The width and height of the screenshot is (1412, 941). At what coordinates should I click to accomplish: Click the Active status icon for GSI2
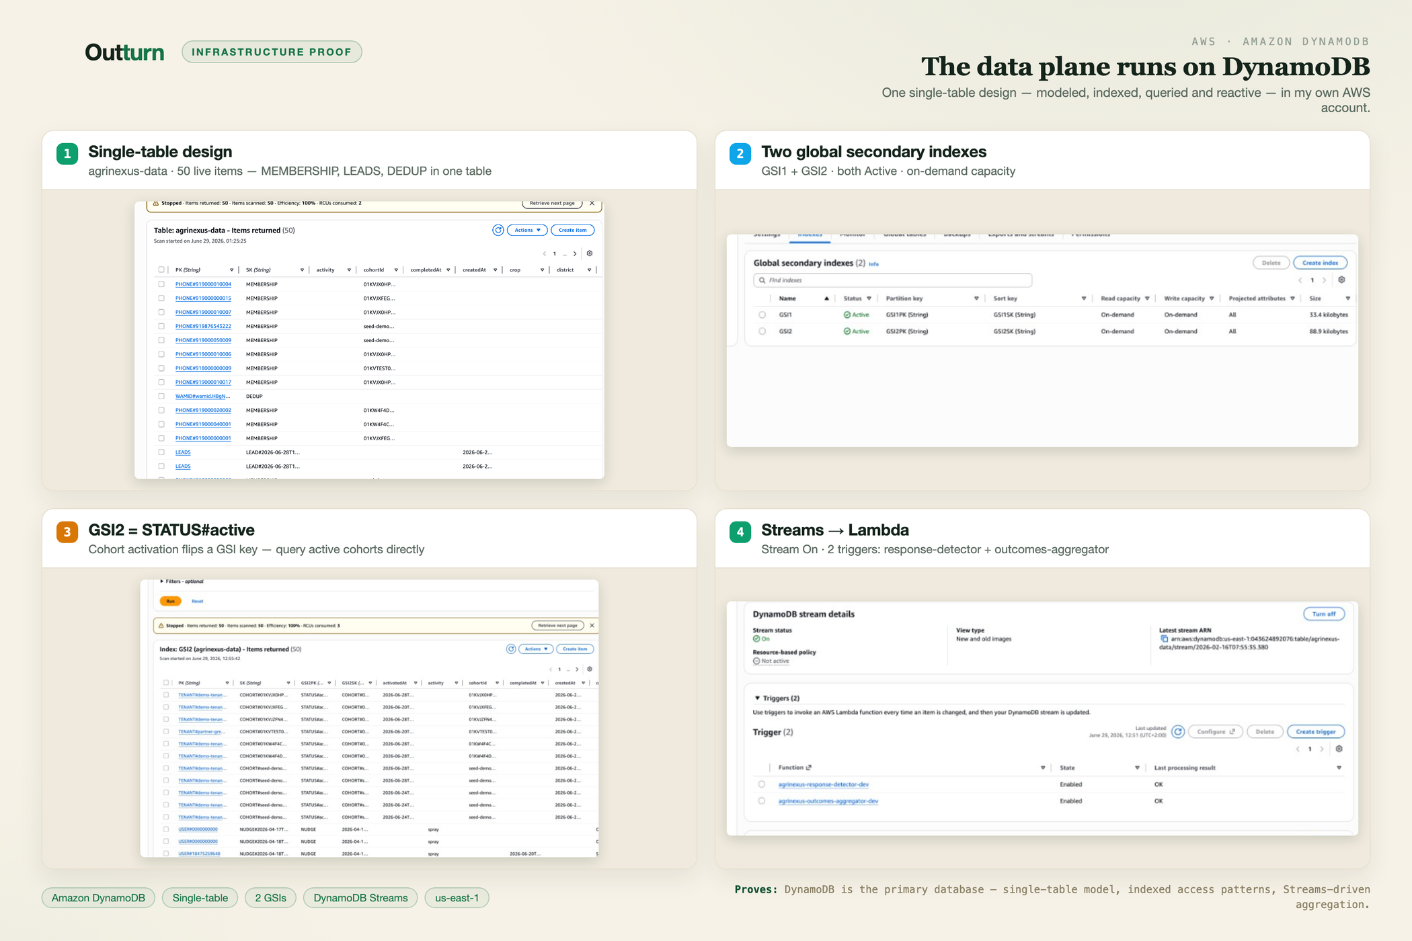coord(847,331)
